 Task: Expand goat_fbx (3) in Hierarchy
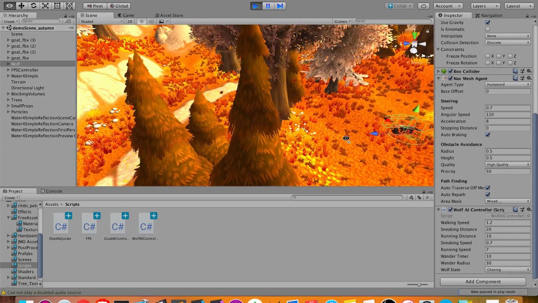pyautogui.click(x=8, y=40)
